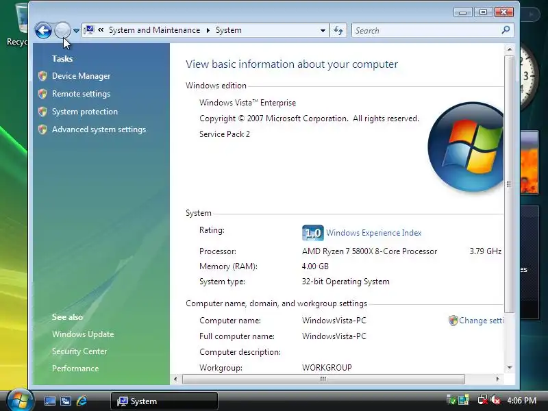
Task: Click 32-bit Operating System text
Action: [x=345, y=282]
